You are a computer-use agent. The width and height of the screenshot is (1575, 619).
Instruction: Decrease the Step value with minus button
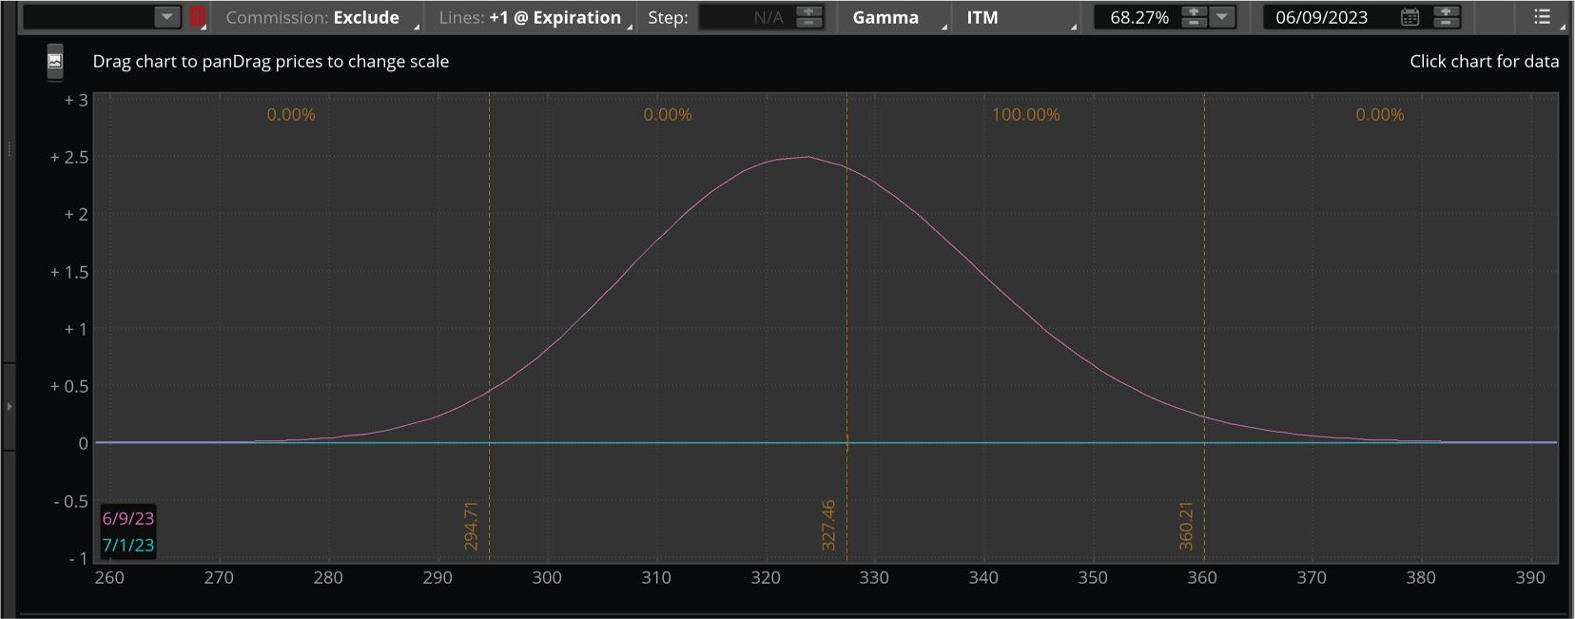coord(809,23)
